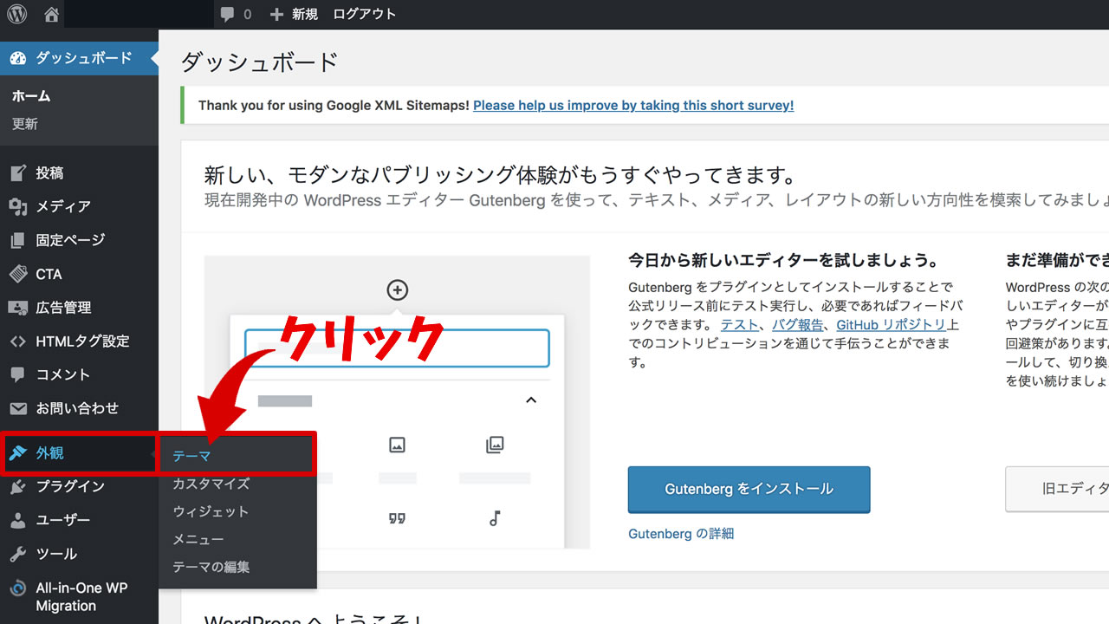Click the 固定ページ pages icon

tap(18, 240)
